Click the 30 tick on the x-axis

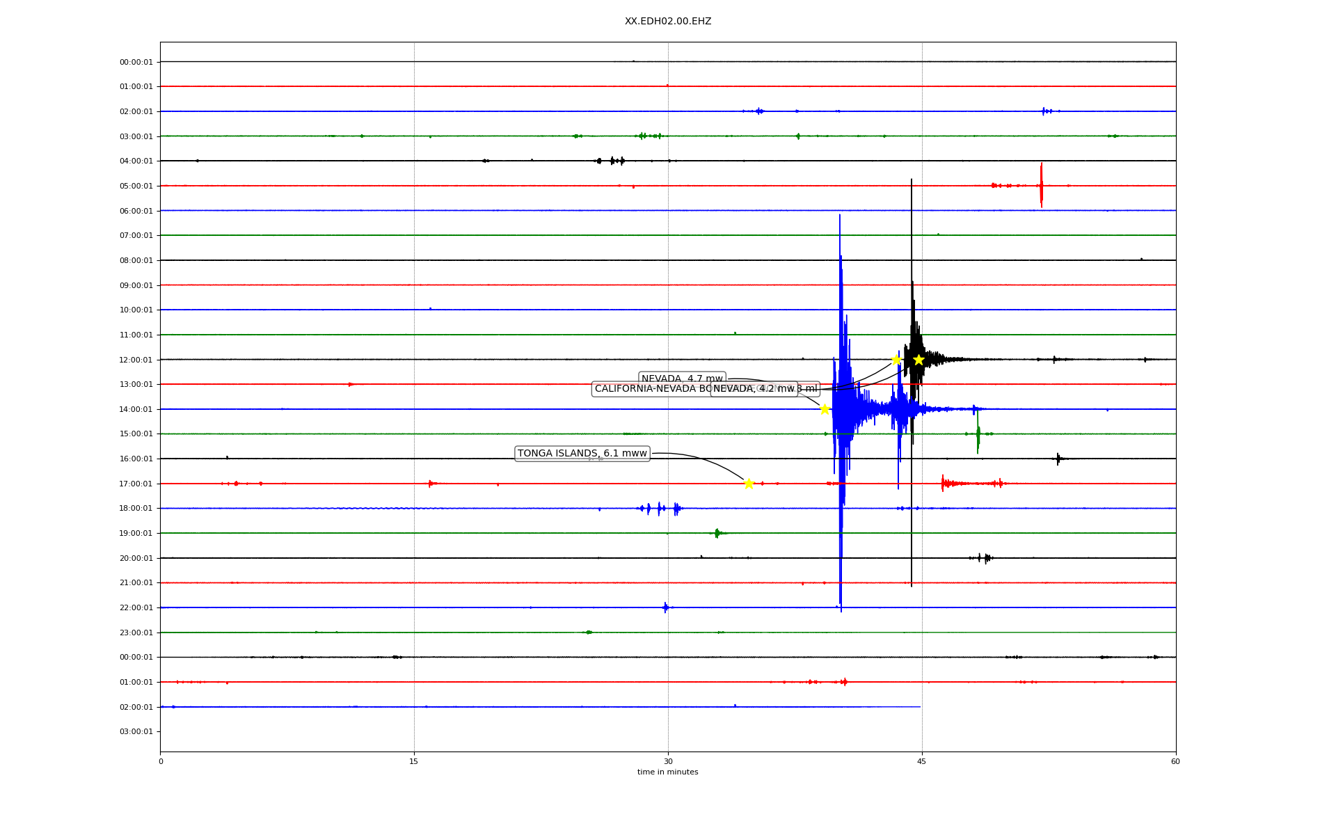(668, 761)
